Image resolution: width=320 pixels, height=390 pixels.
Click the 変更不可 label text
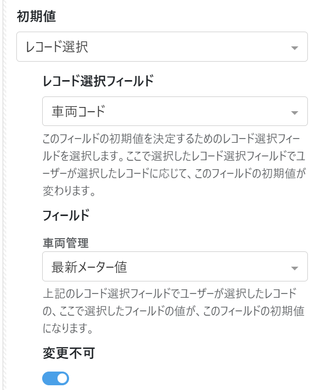69,353
